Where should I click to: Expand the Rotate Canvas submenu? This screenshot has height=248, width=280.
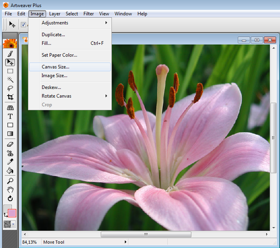pyautogui.click(x=70, y=96)
